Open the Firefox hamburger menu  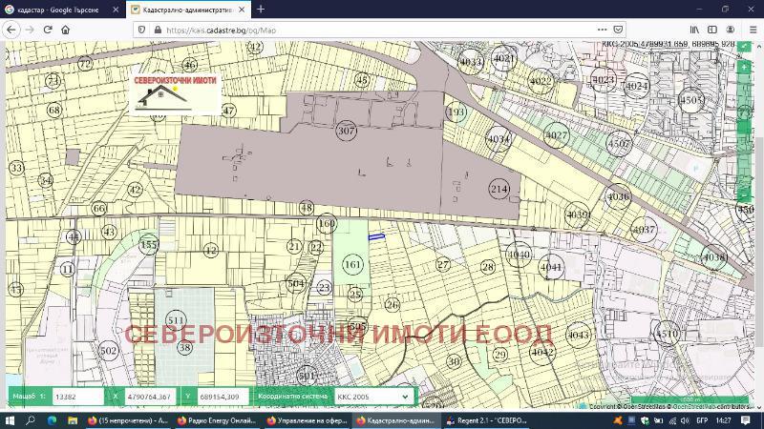[752, 30]
